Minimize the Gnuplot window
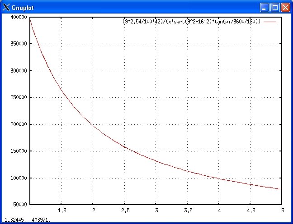 coord(264,8)
